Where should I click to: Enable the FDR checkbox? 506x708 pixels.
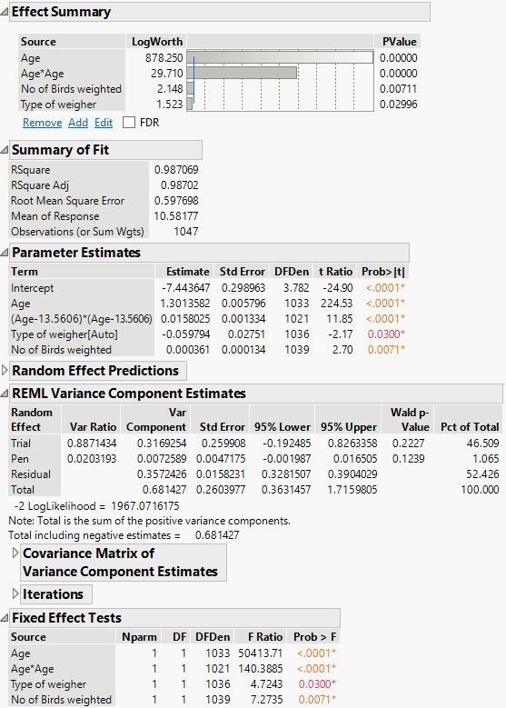(x=129, y=123)
